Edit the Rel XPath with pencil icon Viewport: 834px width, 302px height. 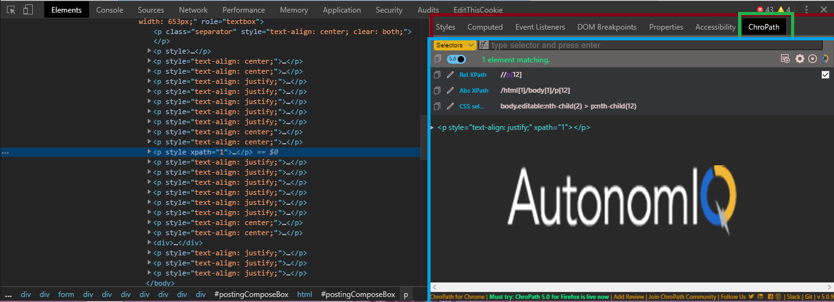coord(450,75)
